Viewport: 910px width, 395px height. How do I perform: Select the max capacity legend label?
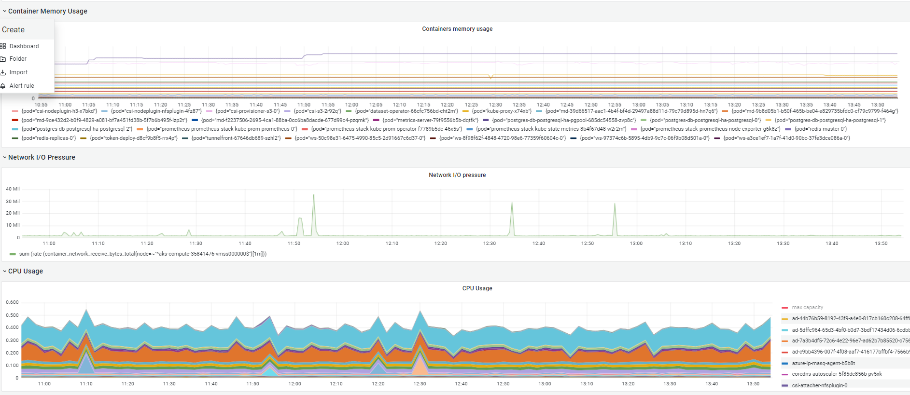pos(807,308)
